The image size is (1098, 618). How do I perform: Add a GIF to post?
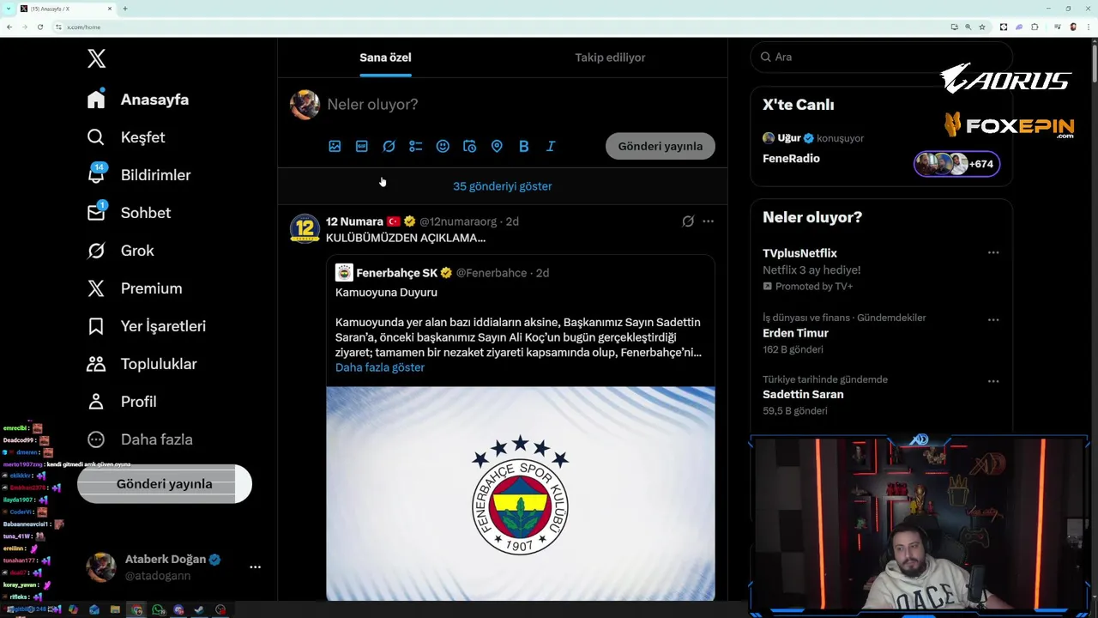(362, 147)
